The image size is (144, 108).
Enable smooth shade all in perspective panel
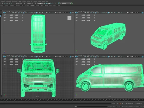(x=108, y=13)
